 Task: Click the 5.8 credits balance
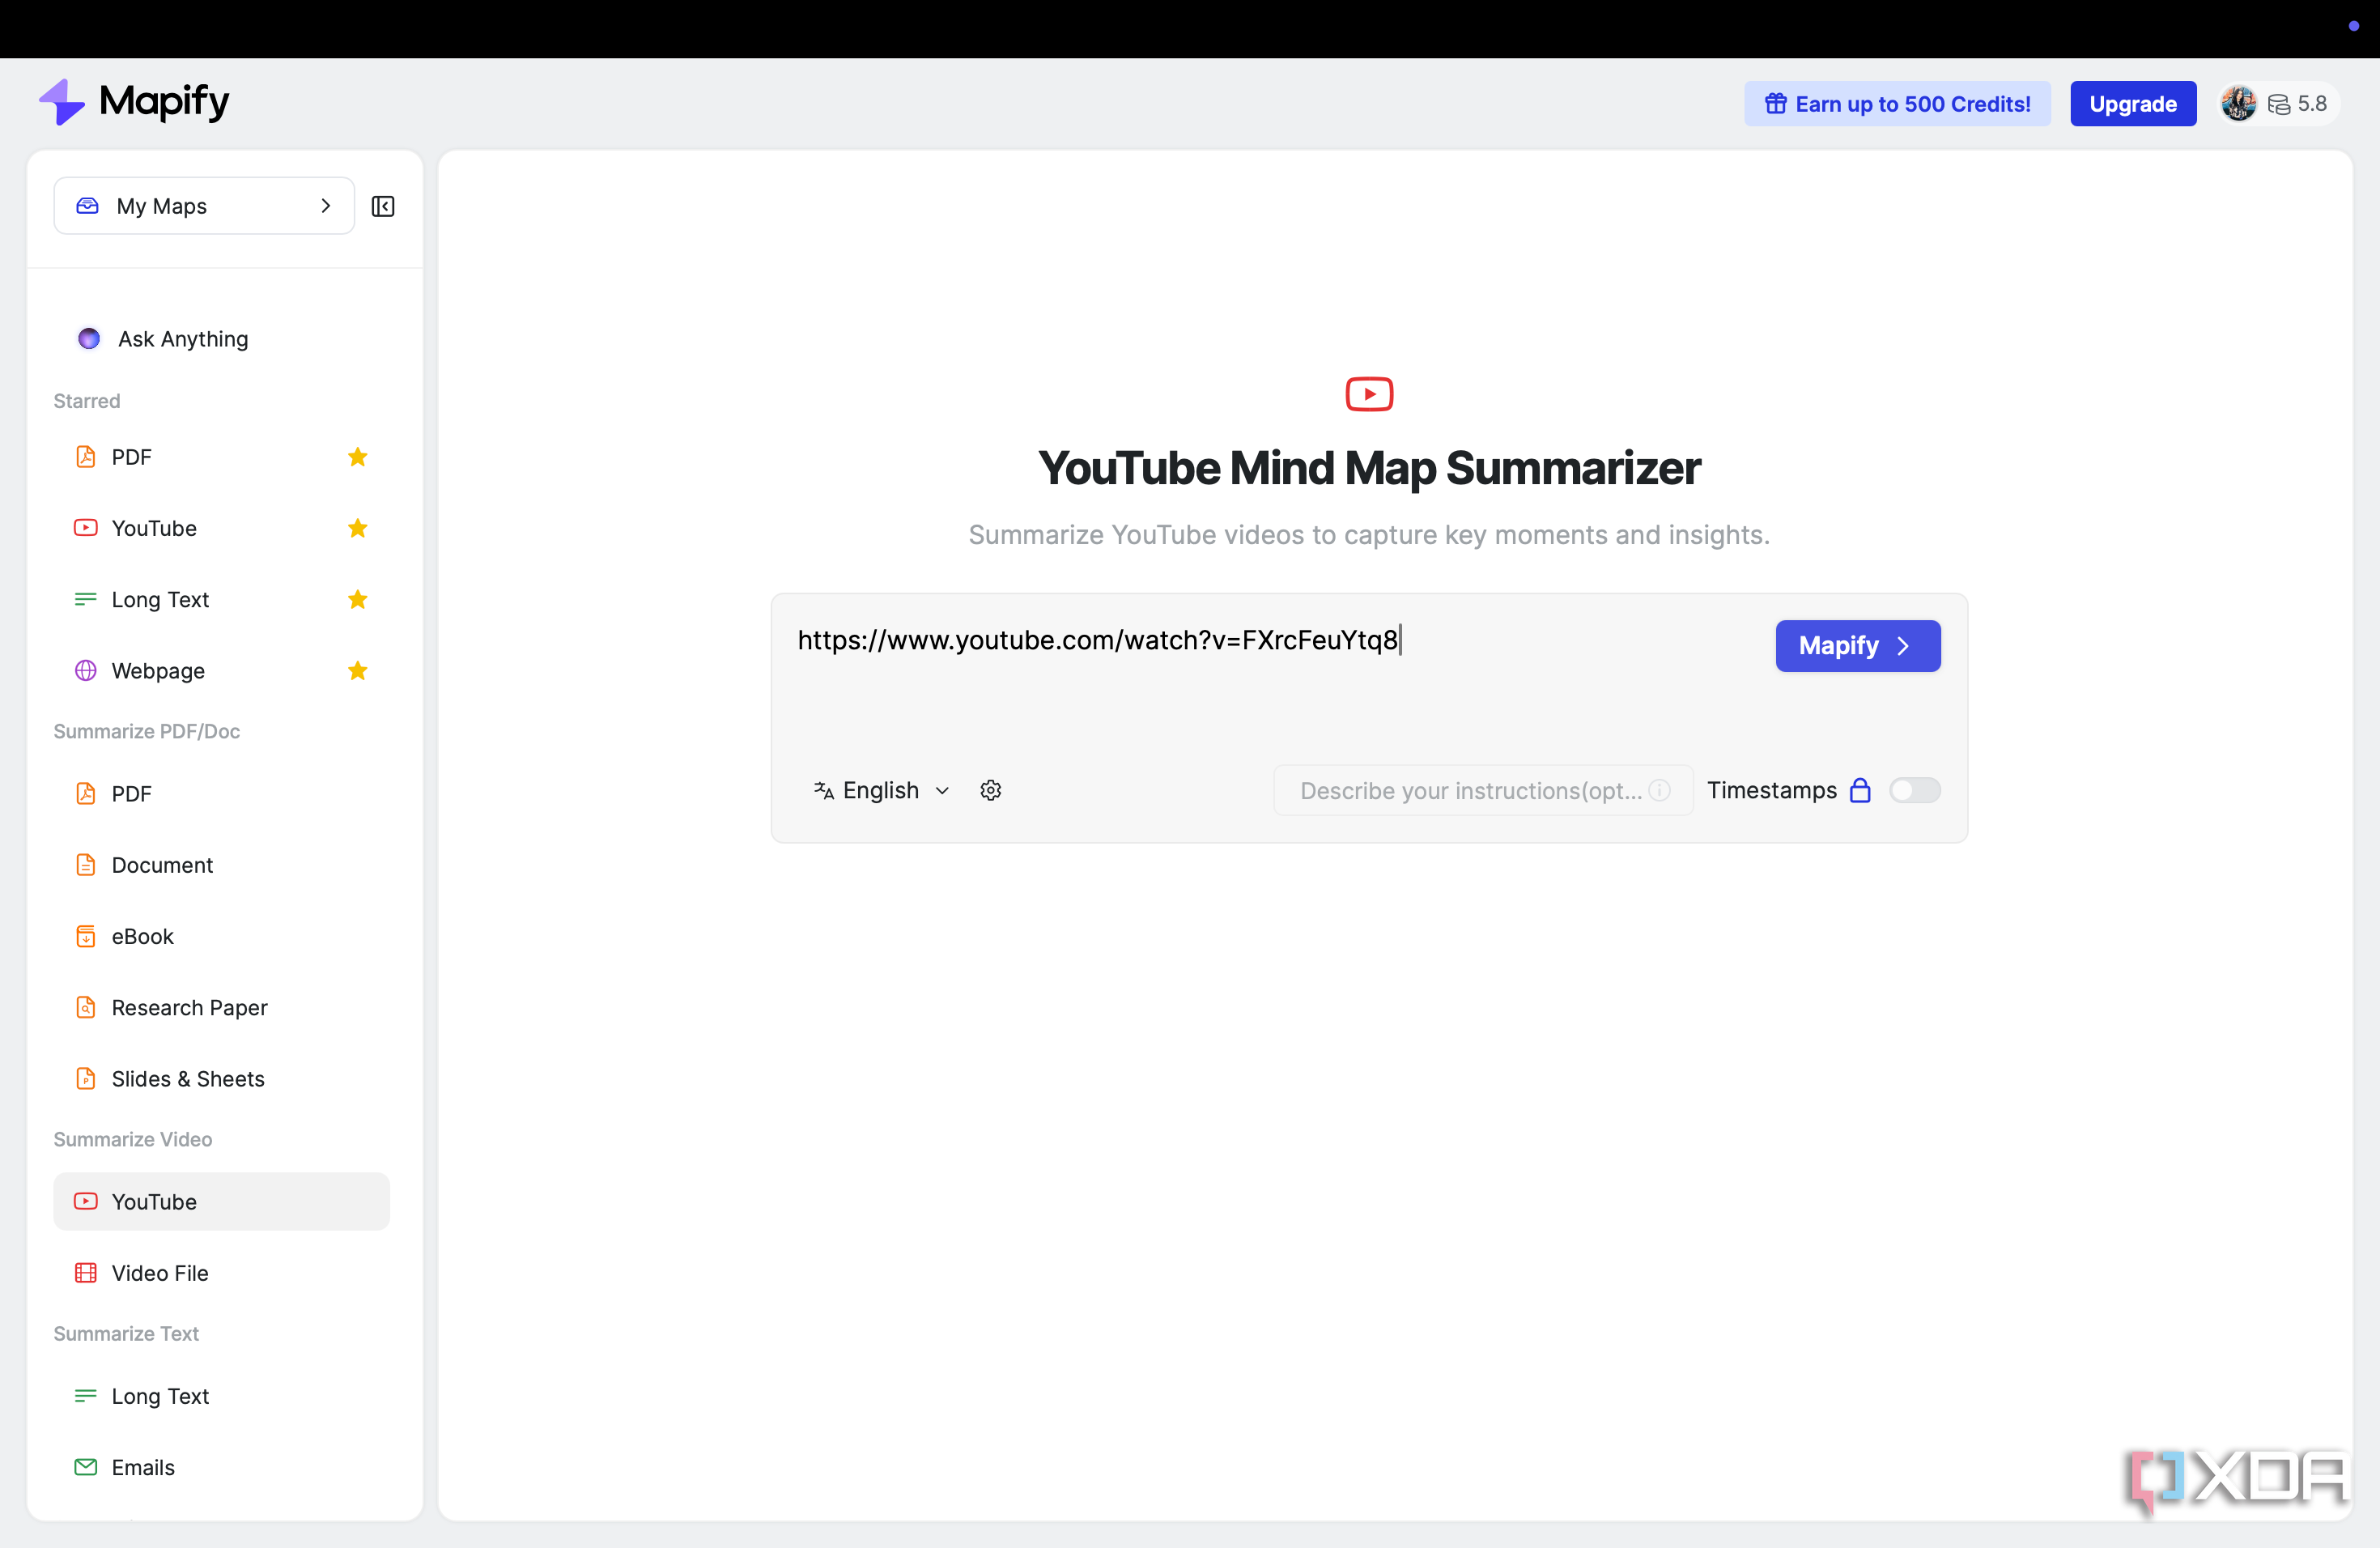click(x=2298, y=104)
